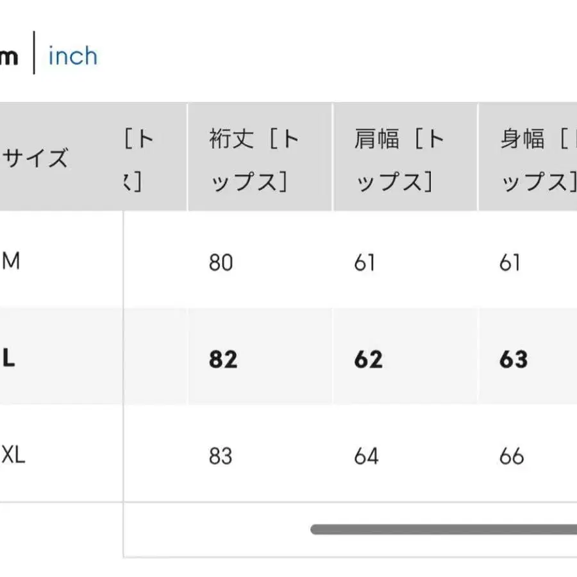This screenshot has width=577, height=577.
Task: Select the bold L size row label
Action: pos(9,359)
